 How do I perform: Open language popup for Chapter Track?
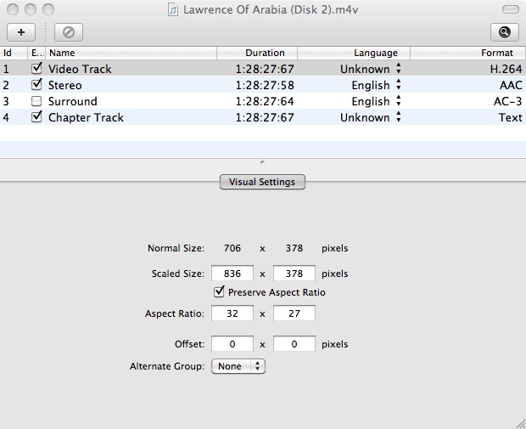coord(398,117)
